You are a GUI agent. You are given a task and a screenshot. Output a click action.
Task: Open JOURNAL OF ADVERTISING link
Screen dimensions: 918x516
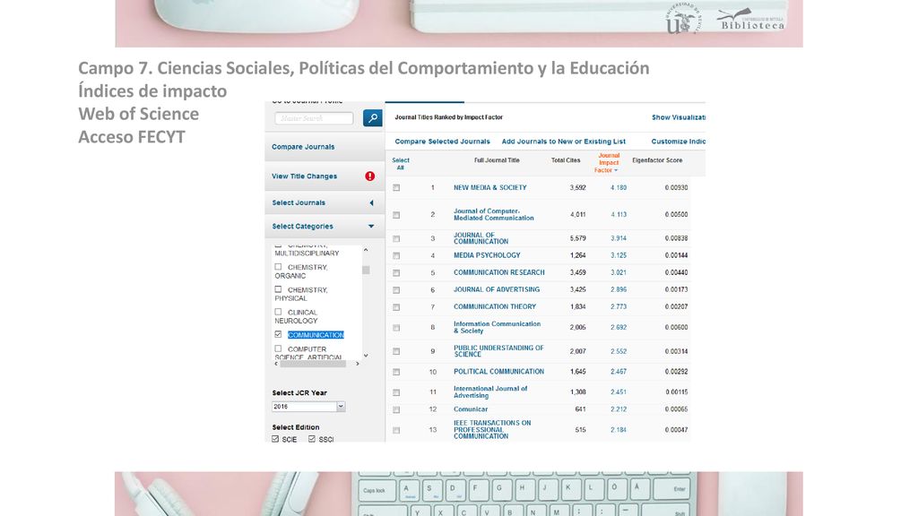[497, 289]
